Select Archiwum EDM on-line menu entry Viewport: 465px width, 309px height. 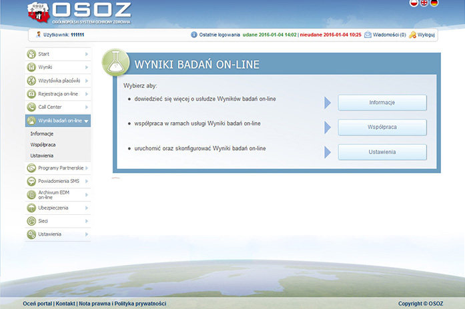click(x=58, y=195)
